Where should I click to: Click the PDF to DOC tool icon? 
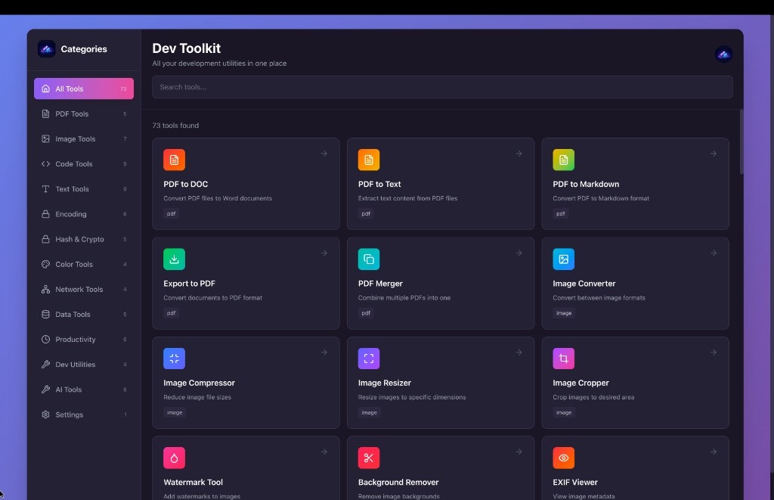175,160
